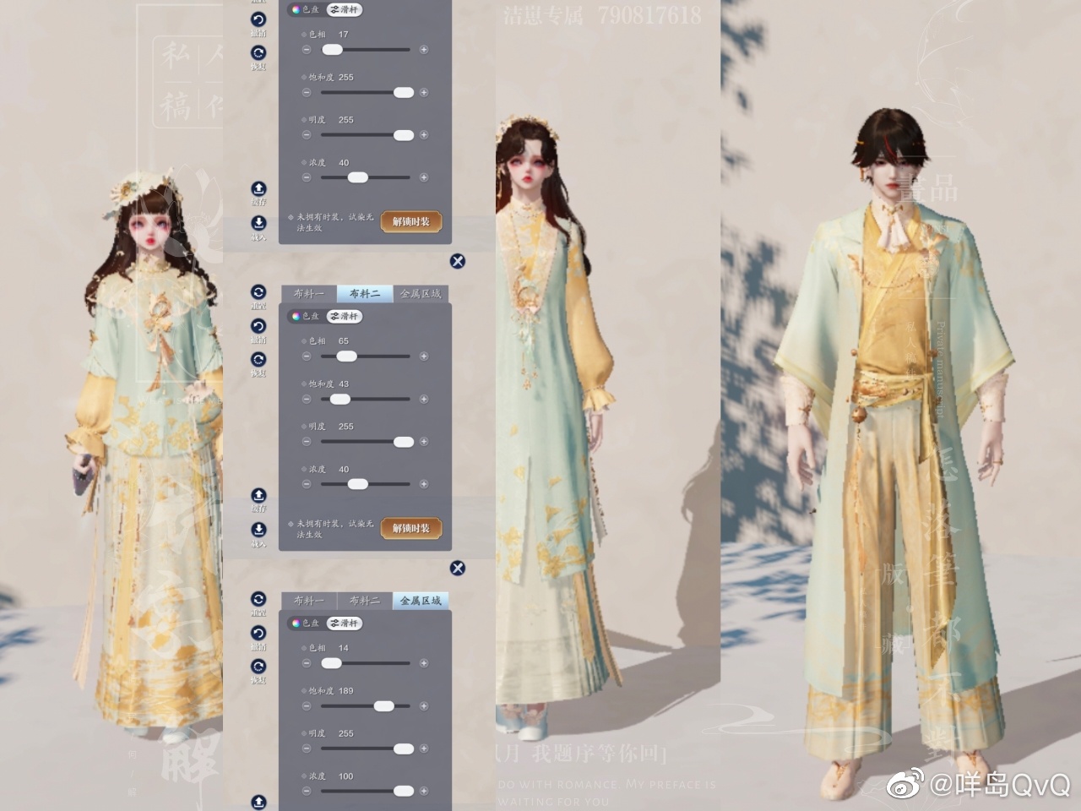Select 滑杆 mode in 金属区域 panel
Viewport: 1081px width, 811px height.
pos(345,623)
